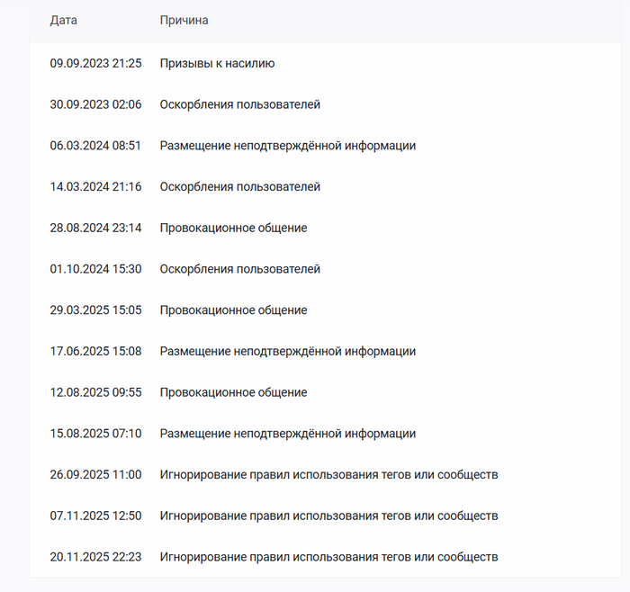Click "Оскорбления пользователей" in the 01.10.2024 row

pyautogui.click(x=239, y=269)
